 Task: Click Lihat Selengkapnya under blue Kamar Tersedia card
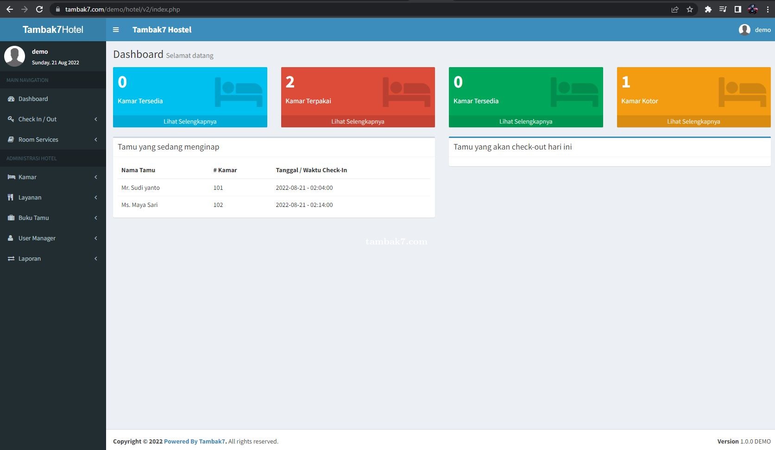(190, 121)
